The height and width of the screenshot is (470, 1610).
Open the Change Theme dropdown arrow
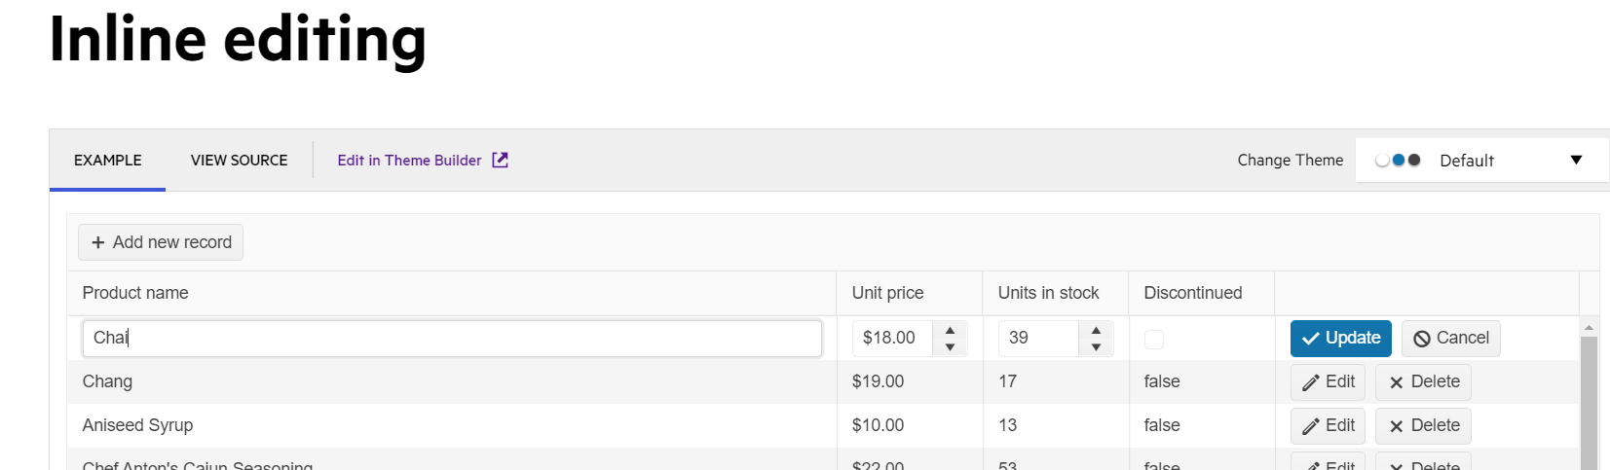(1576, 160)
